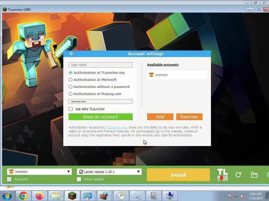Launch Firefox from the taskbar

pos(40,196)
